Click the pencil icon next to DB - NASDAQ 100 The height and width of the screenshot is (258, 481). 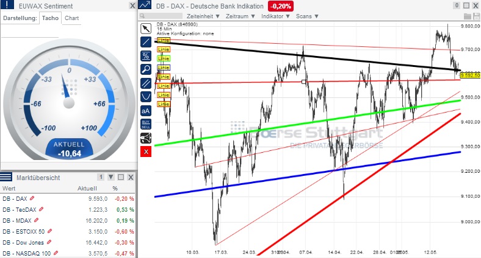coord(56,253)
